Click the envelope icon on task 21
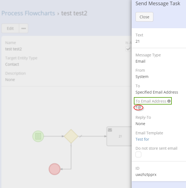The width and height of the screenshot is (186, 188). (x=110, y=130)
